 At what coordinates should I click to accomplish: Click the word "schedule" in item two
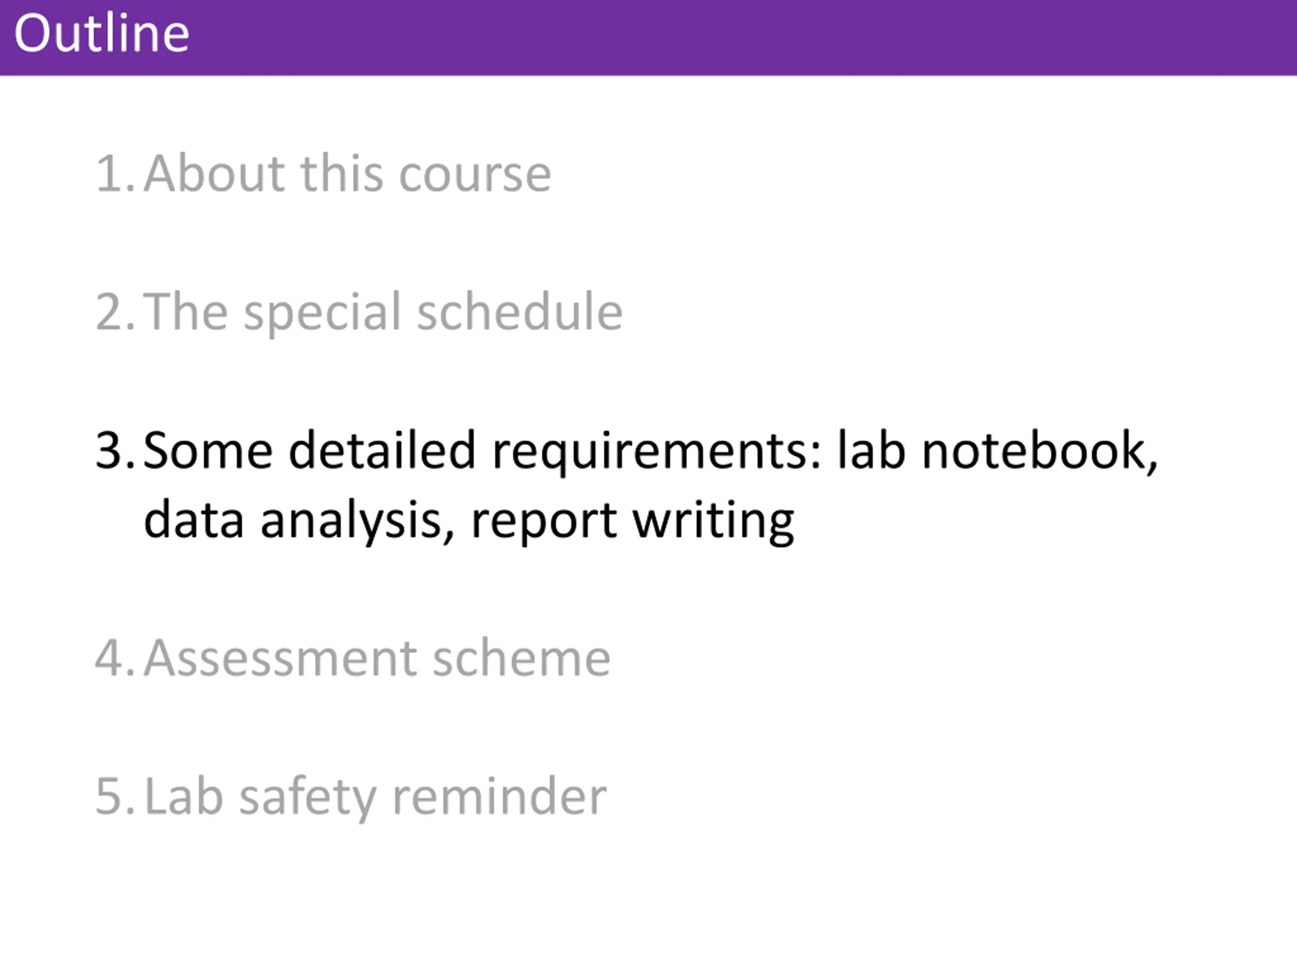tap(519, 312)
